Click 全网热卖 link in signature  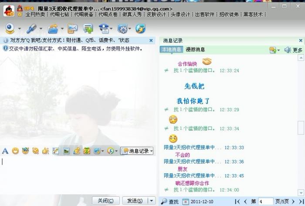click(x=35, y=14)
